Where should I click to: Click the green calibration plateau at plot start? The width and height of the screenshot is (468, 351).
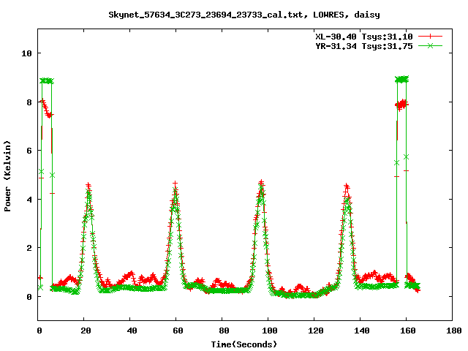coord(47,81)
